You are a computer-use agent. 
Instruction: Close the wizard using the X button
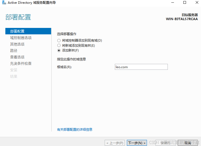196,3
